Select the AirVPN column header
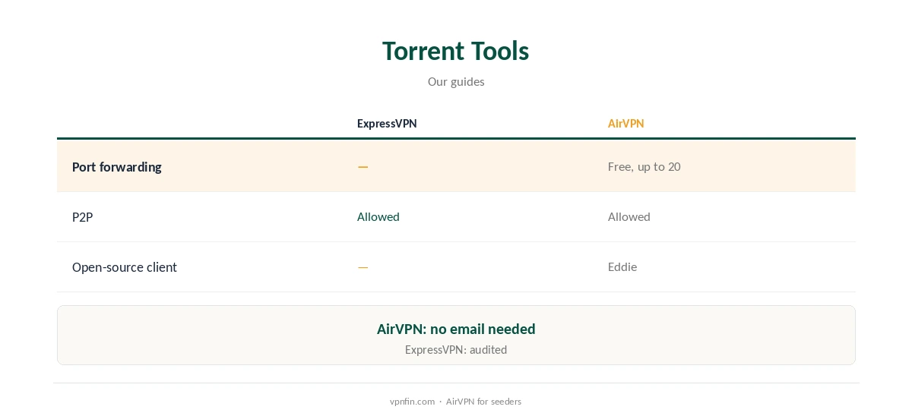912x416 pixels. click(x=625, y=124)
